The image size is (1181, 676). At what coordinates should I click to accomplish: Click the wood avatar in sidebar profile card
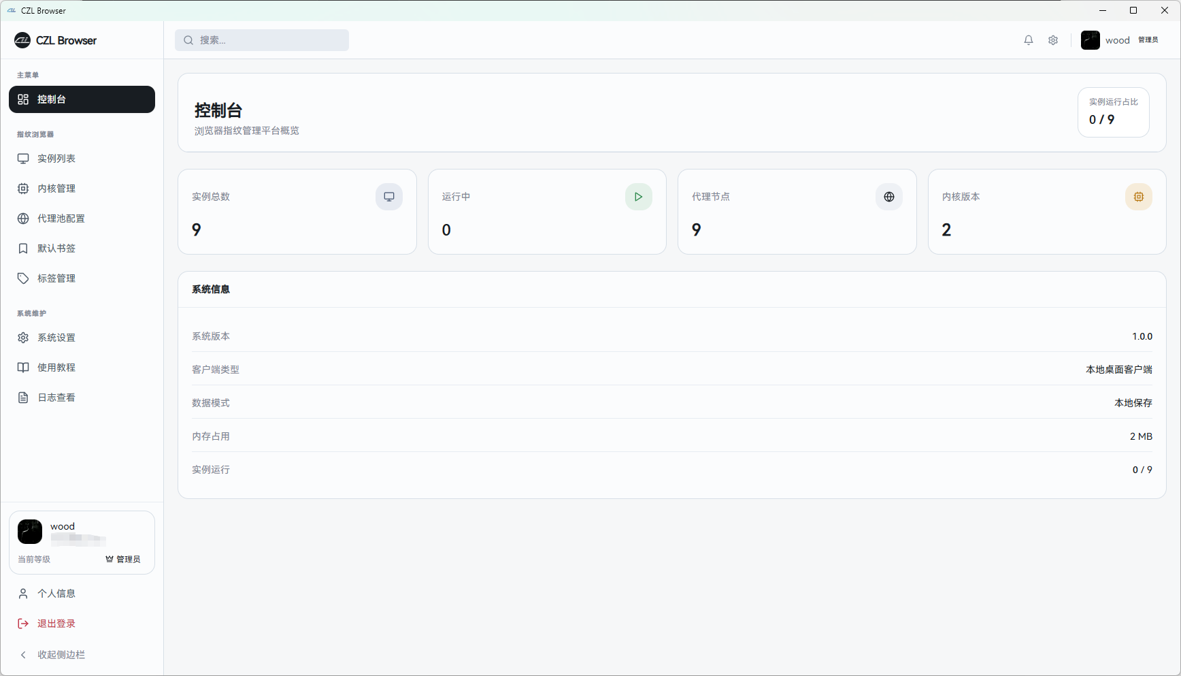(x=30, y=532)
